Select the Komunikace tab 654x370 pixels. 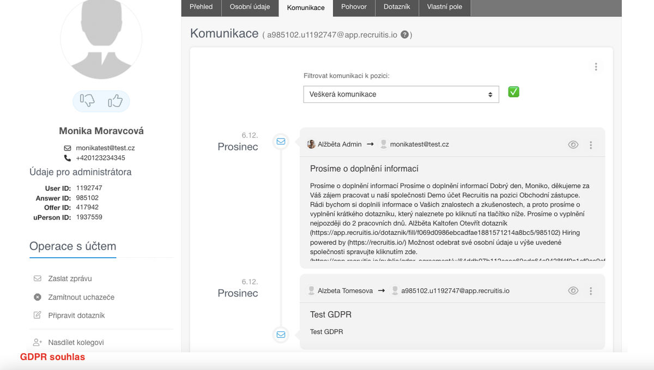point(306,8)
